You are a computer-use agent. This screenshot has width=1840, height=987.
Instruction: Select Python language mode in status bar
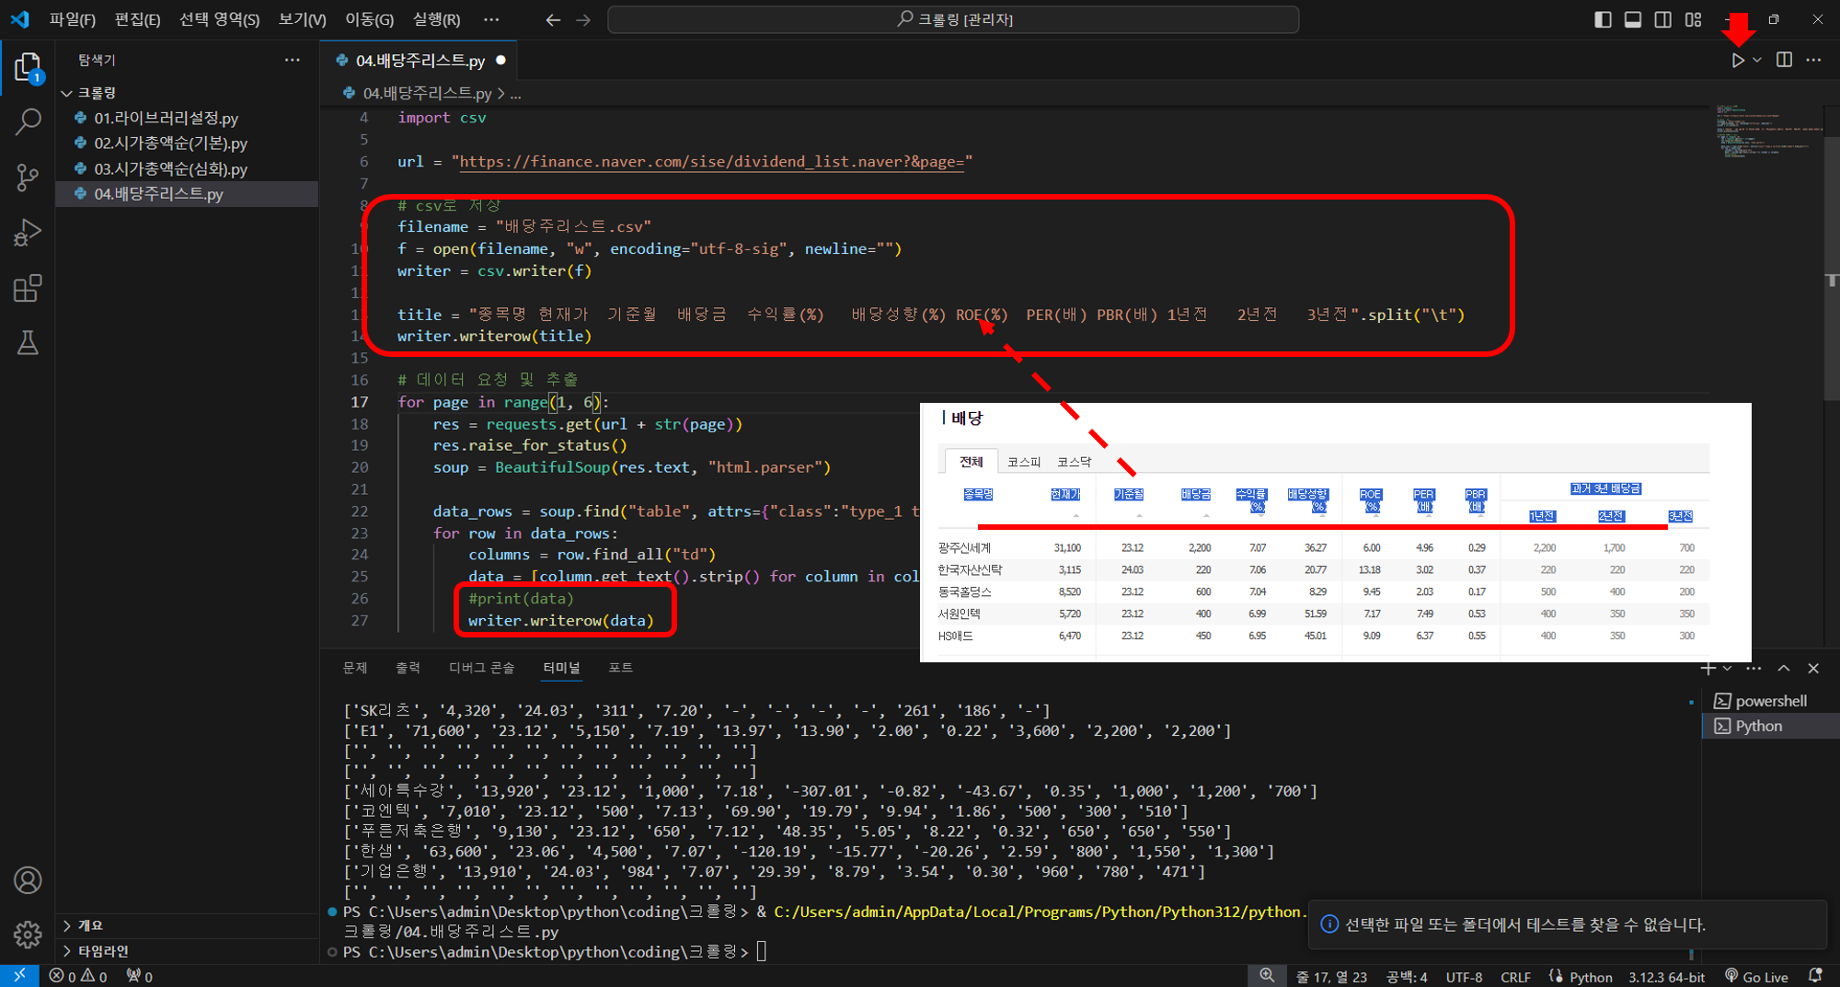click(1590, 976)
